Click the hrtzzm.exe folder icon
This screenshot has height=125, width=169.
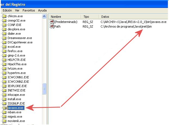coord(4,69)
